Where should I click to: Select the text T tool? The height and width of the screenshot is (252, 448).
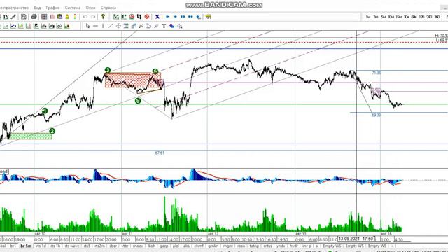(x=164, y=26)
